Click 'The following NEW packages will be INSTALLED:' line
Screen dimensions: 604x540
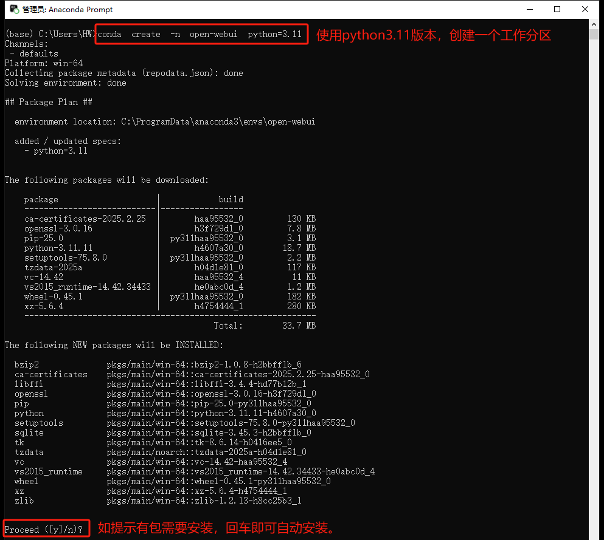114,346
